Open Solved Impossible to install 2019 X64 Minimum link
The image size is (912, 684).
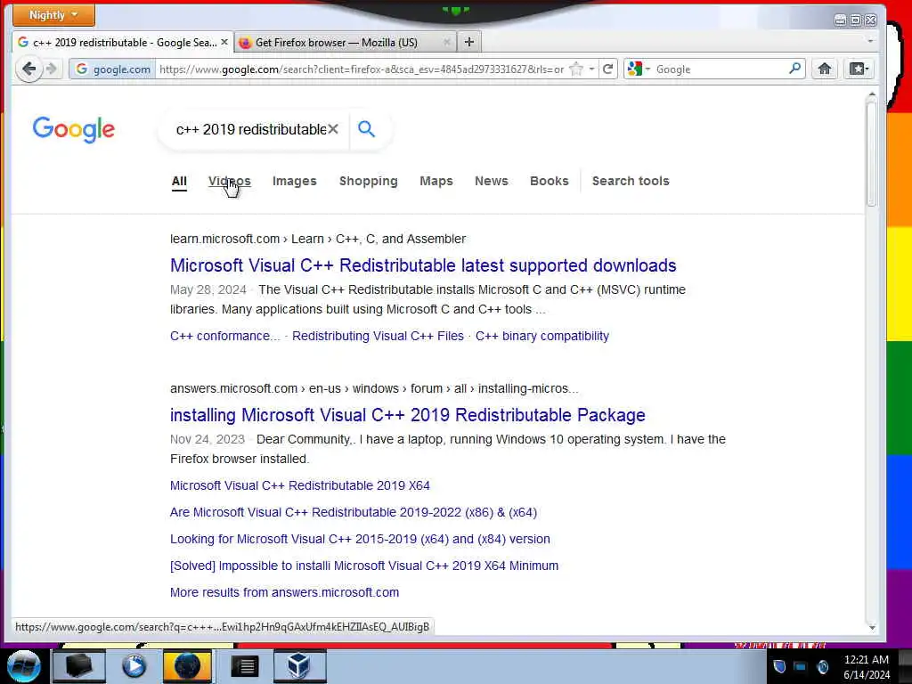coord(363,566)
